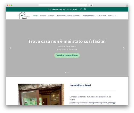Open the CHI SONO page

pyautogui.click(x=102, y=15)
